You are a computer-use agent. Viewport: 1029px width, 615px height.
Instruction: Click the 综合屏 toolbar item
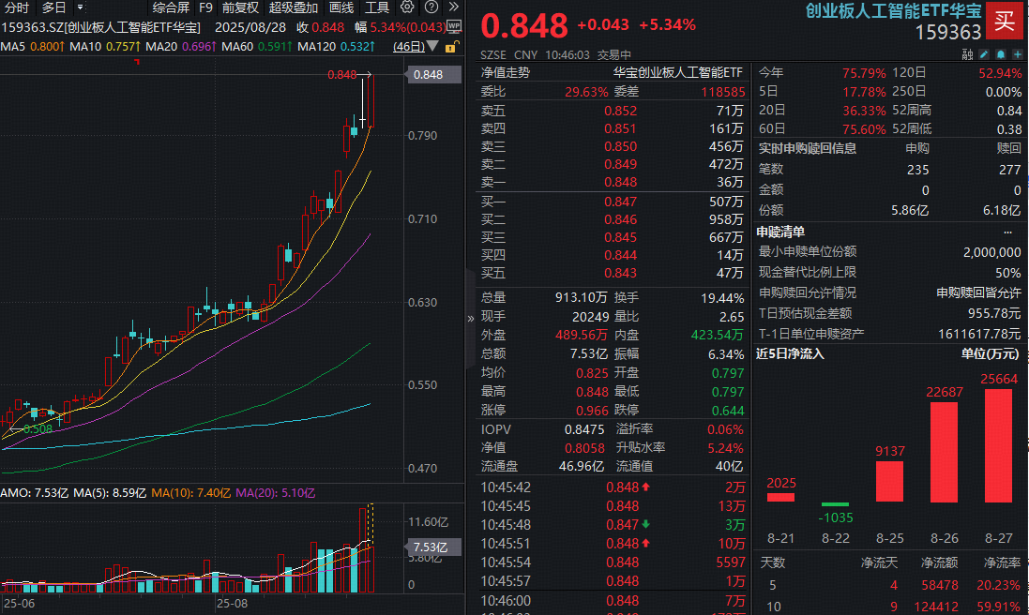click(171, 7)
